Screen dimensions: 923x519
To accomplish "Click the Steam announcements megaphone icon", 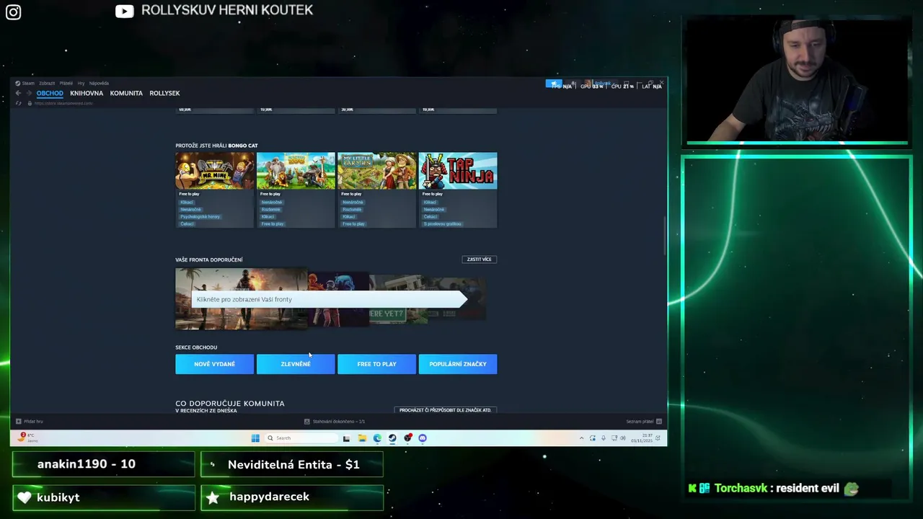I will point(554,84).
